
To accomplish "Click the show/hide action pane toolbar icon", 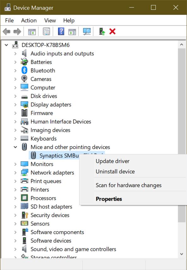I will [x=72, y=32].
